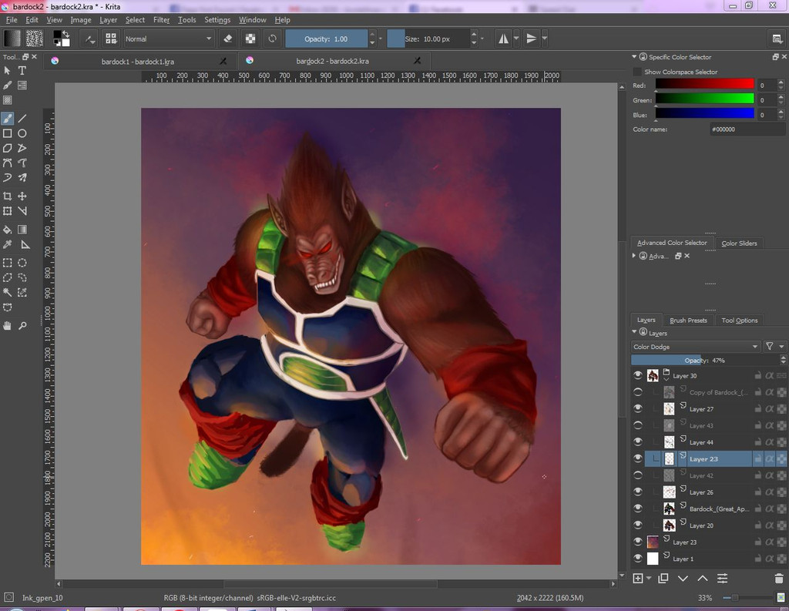This screenshot has height=611, width=789.
Task: Select the Fill bucket tool
Action: [x=8, y=230]
